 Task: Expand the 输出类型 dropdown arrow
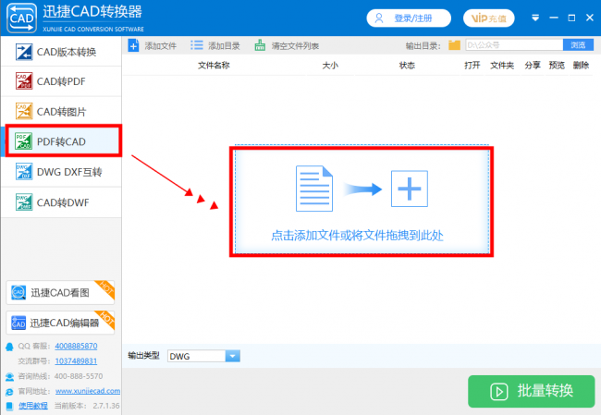233,356
